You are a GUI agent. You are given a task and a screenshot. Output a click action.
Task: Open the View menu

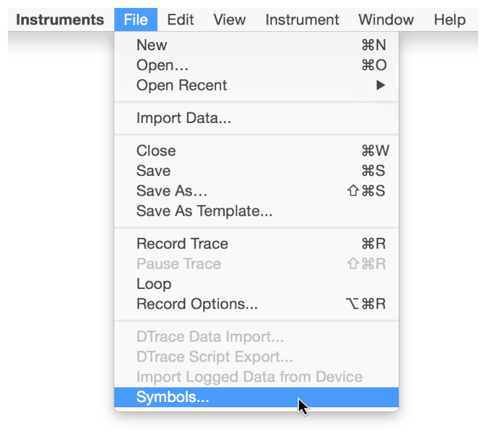229,20
